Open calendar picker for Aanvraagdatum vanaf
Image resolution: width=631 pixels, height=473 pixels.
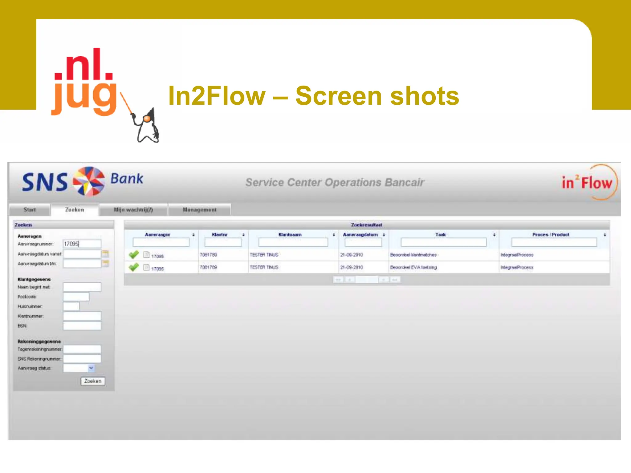(x=105, y=254)
